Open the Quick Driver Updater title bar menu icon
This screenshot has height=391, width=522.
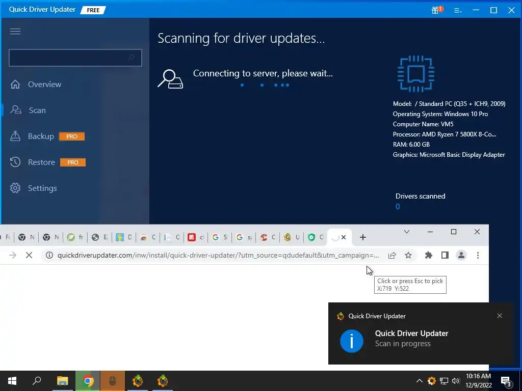[458, 10]
